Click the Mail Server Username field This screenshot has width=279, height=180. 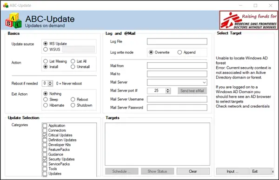point(177,99)
